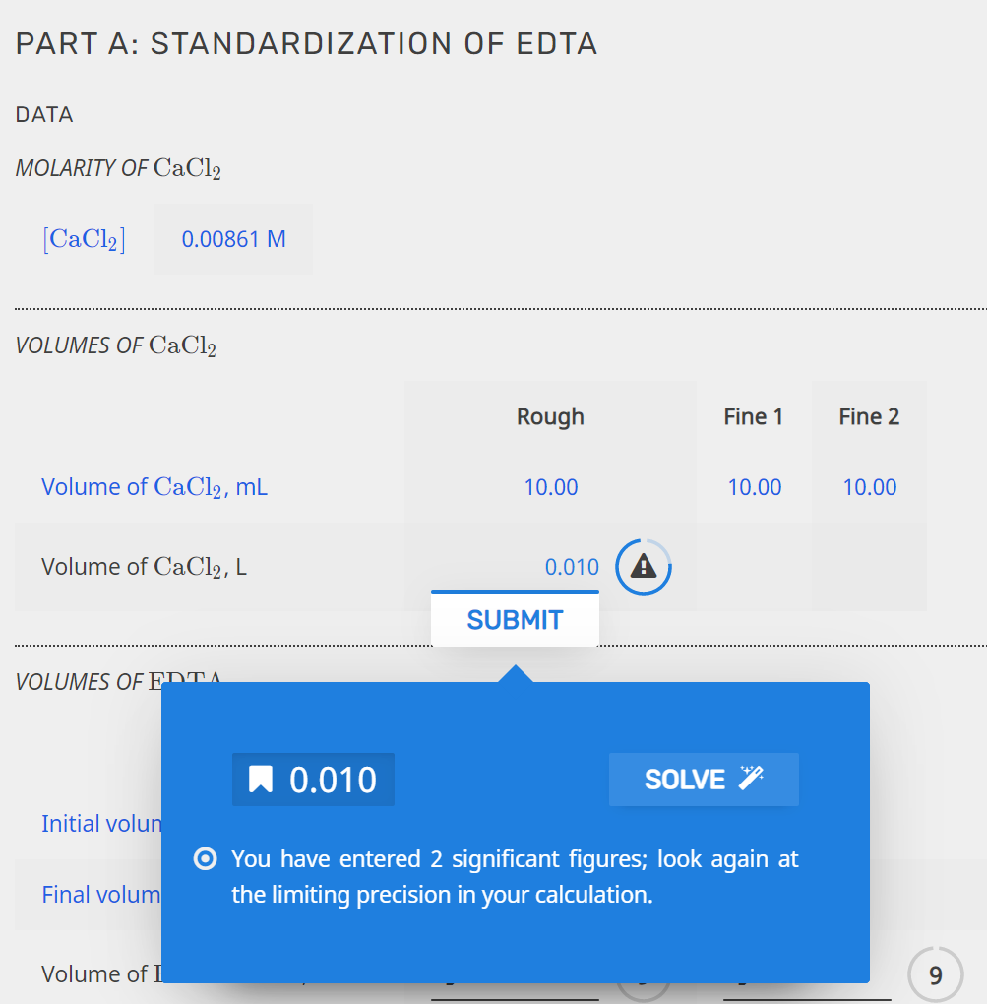This screenshot has height=1004, width=987.
Task: Edit the Fine 1 volume entry of 10.00
Action: click(x=753, y=486)
